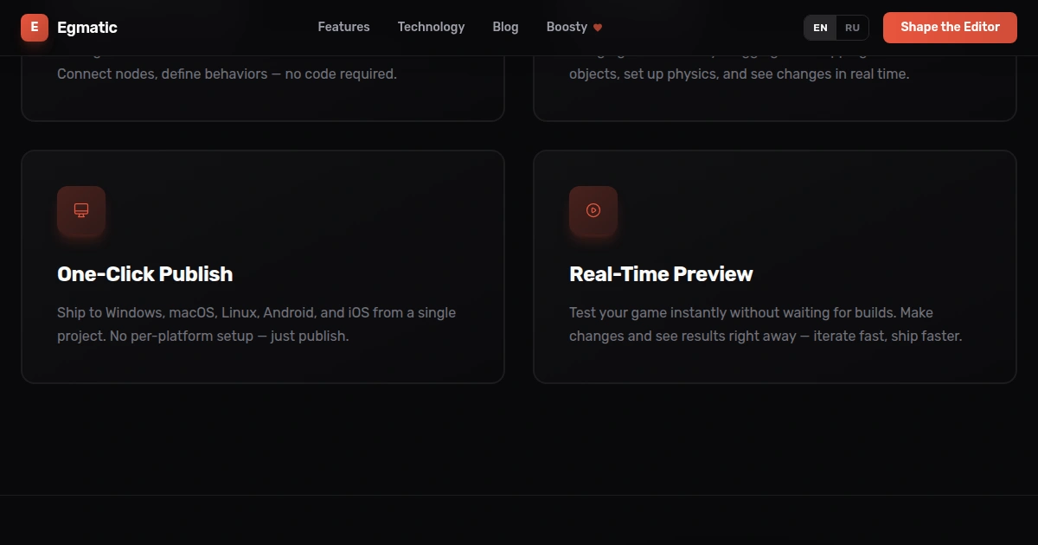This screenshot has width=1038, height=545.
Task: Open the Boosty link
Action: tap(573, 27)
